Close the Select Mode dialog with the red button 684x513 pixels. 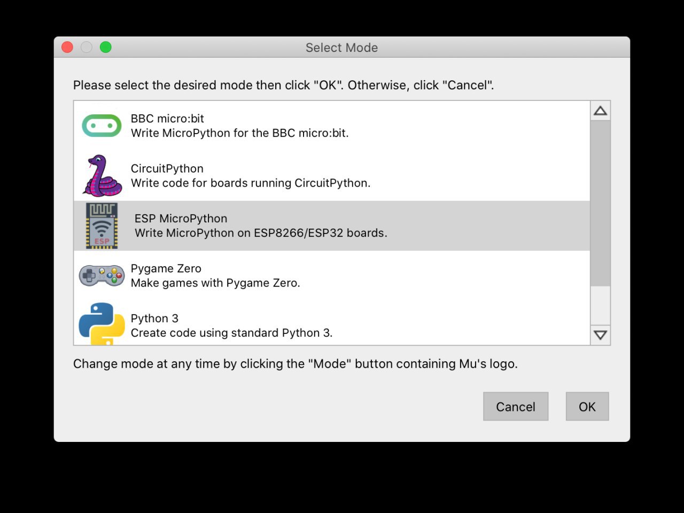(x=67, y=48)
